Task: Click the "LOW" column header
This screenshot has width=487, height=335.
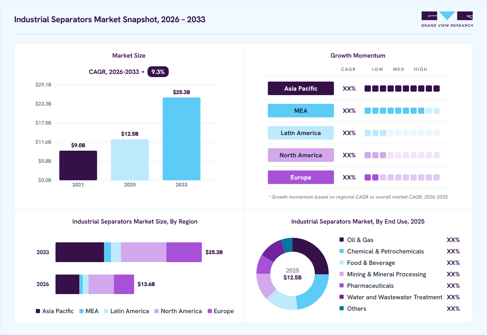Action: click(x=377, y=69)
